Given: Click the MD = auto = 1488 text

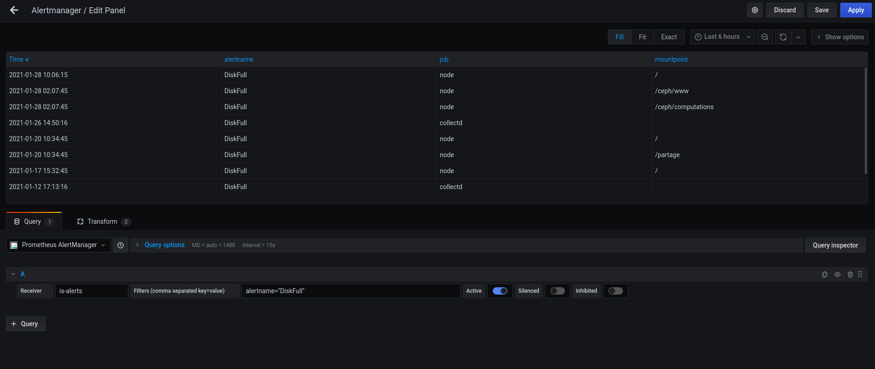Looking at the screenshot, I should pyautogui.click(x=213, y=245).
